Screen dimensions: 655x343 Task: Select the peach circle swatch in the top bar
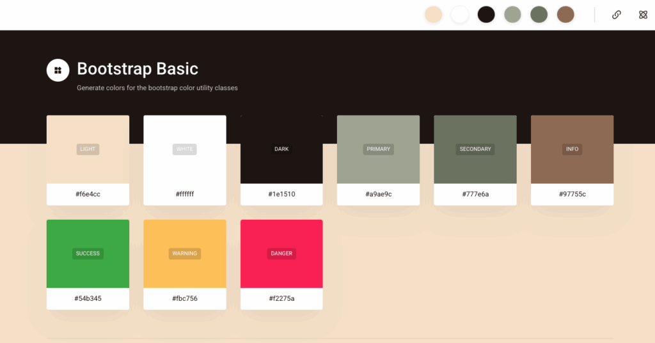433,15
